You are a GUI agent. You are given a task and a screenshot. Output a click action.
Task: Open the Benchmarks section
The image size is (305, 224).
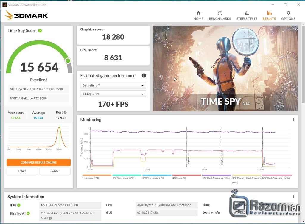click(220, 15)
